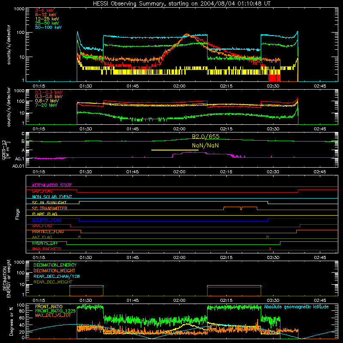The image size is (343, 343).
Task: Select the 3-6 keV legend label
Action: 44,10
